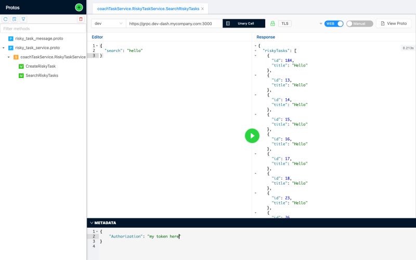Toggle the Manual switch
The image size is (416, 260).
[x=359, y=23]
